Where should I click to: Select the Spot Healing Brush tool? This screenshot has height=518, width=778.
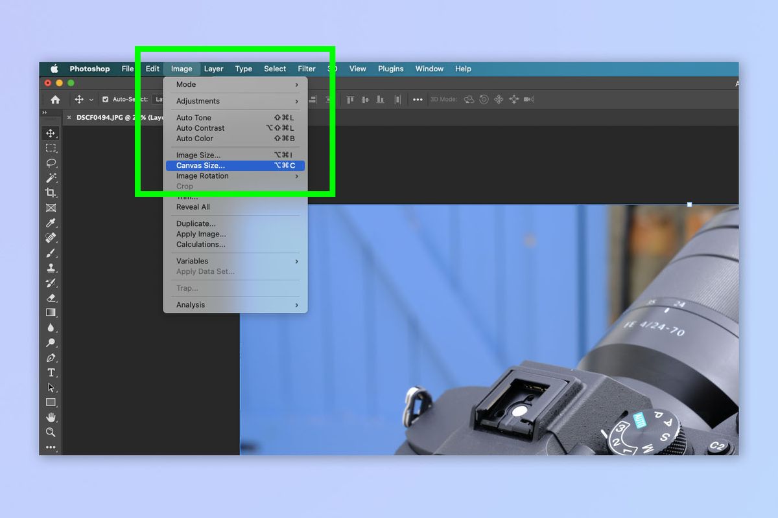click(x=51, y=238)
